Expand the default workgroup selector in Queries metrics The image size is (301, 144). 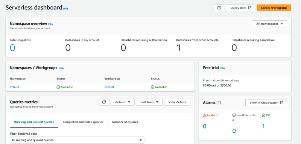pos(123,102)
